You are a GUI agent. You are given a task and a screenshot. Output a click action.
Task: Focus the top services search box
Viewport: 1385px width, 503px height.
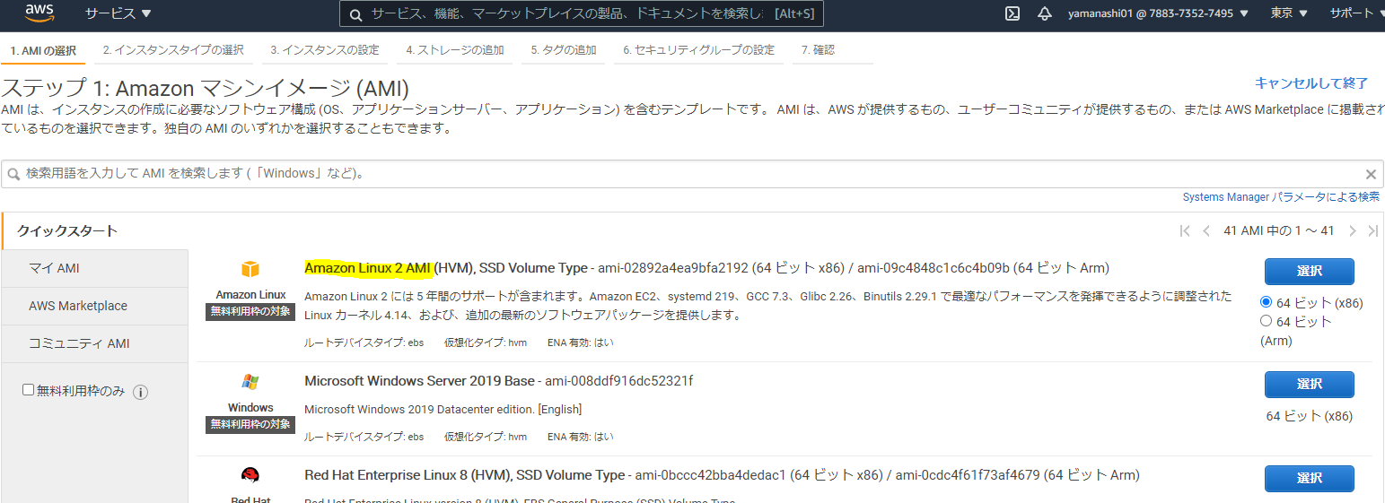click(581, 14)
